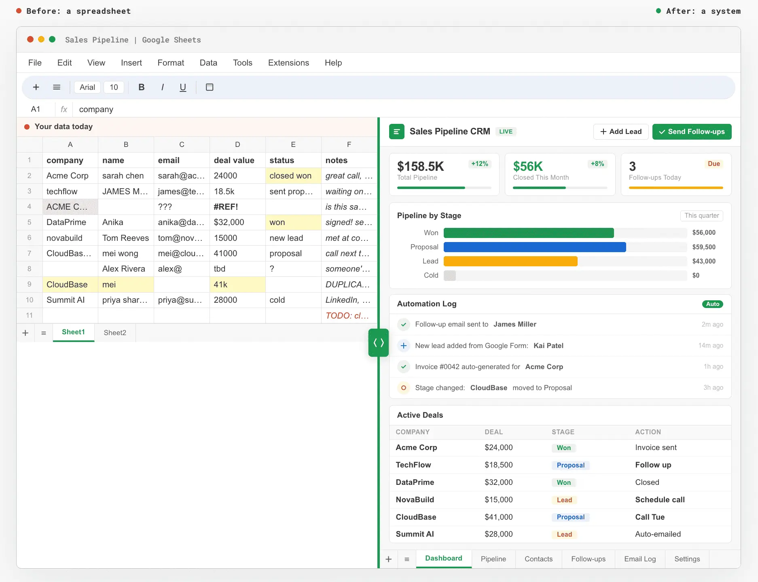Click the Auto badge in Automation Log

712,304
